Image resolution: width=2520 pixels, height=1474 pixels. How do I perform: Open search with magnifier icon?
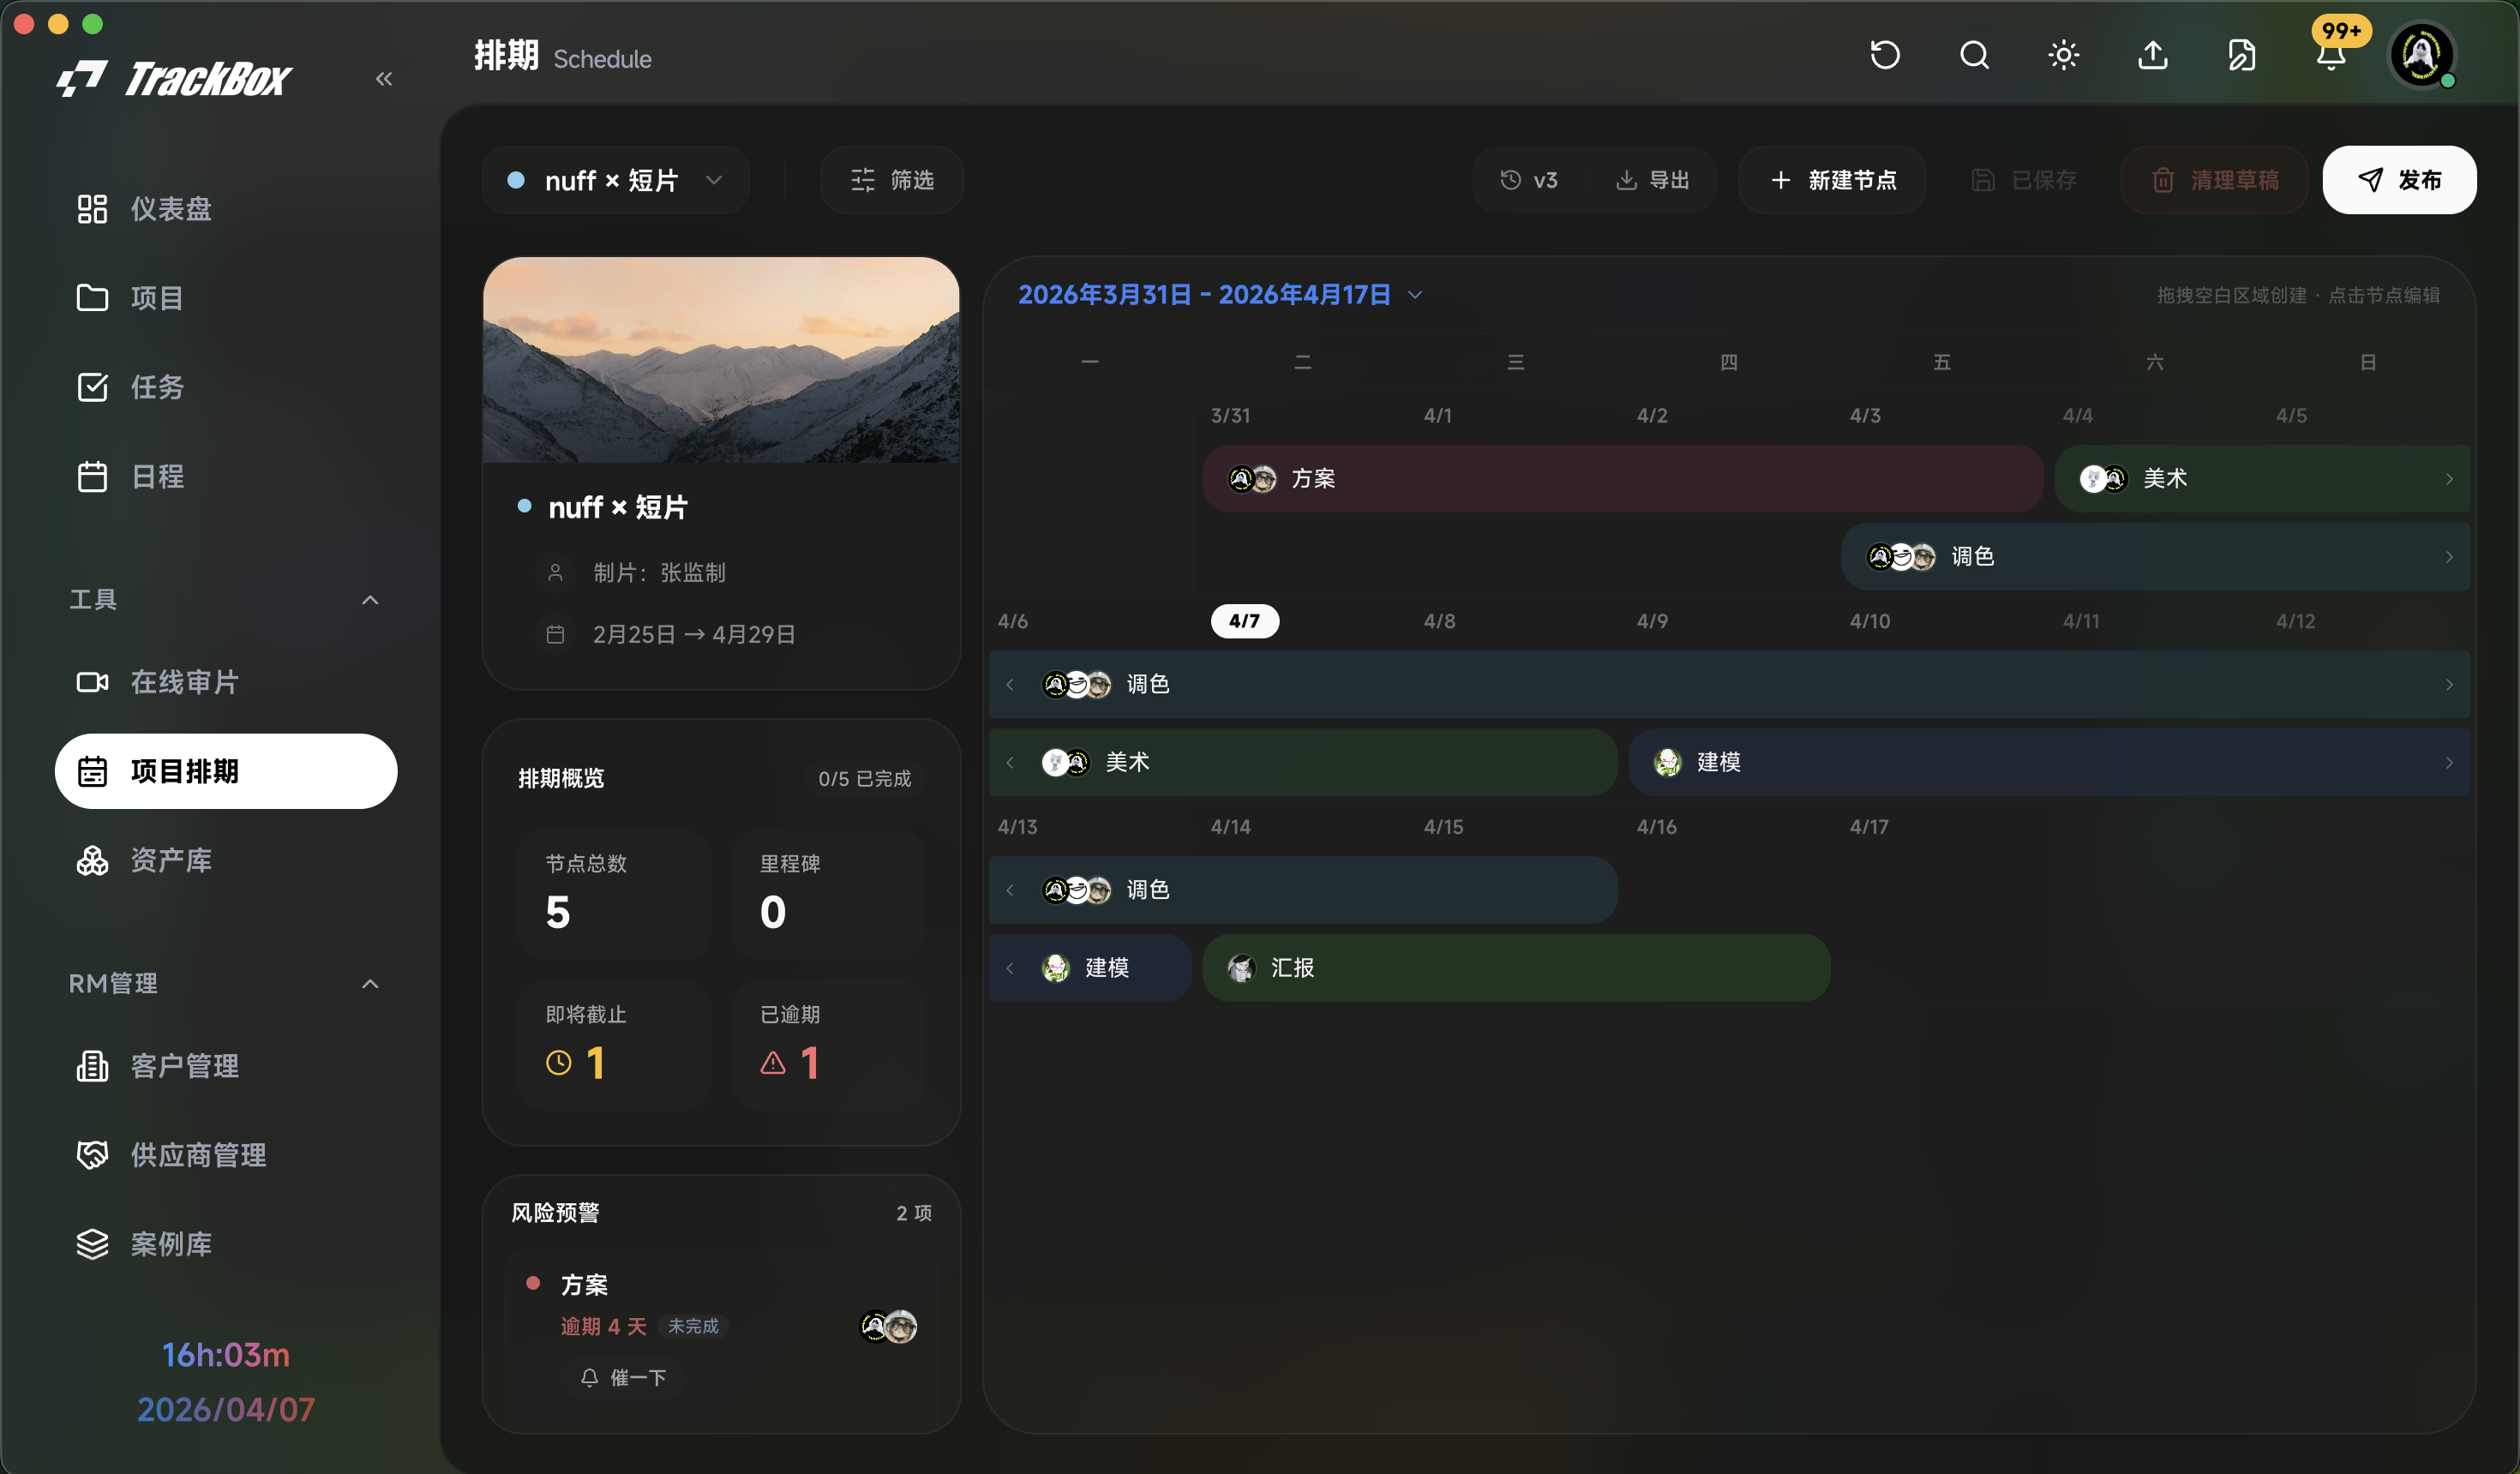pos(1974,55)
